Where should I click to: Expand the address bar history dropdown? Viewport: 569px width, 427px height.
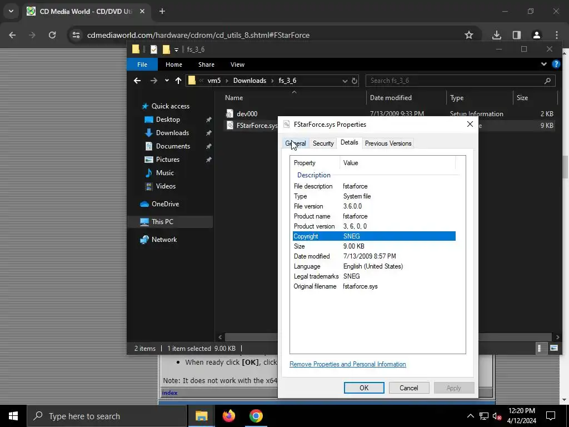tap(345, 81)
